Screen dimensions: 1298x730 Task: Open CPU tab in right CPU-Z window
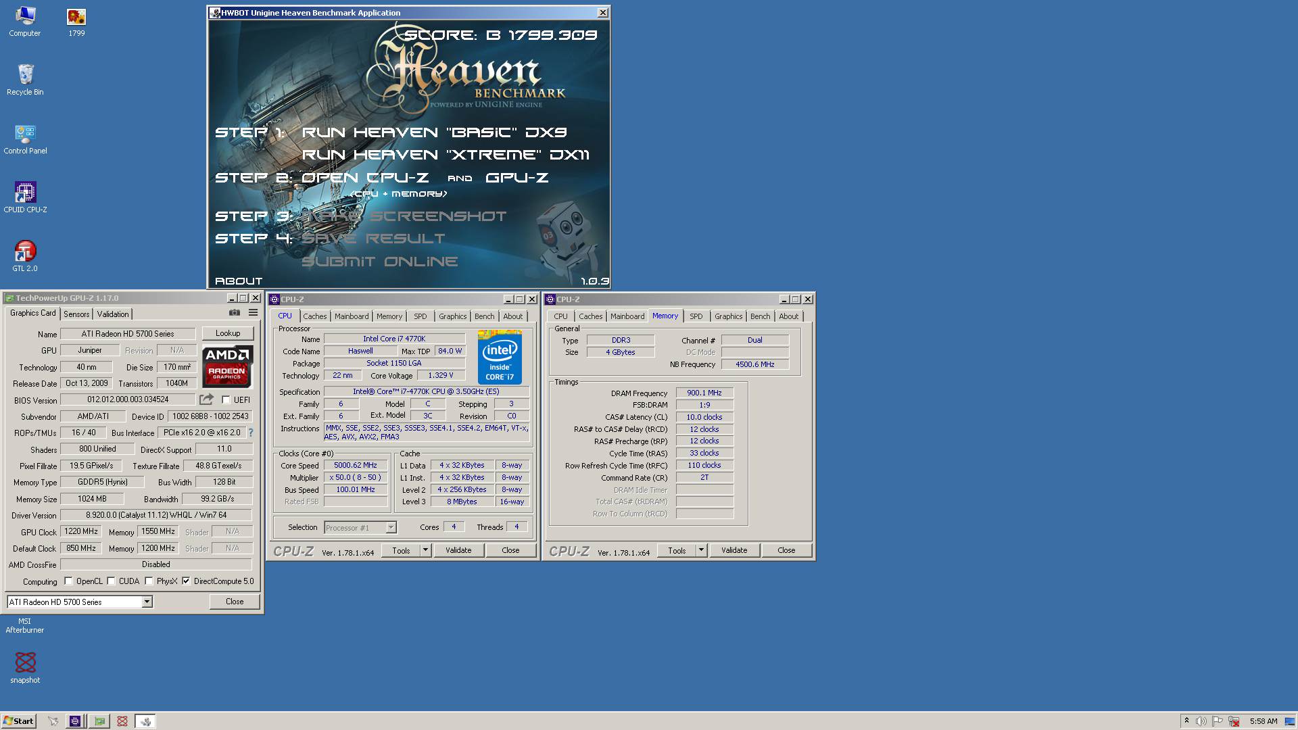pos(560,316)
